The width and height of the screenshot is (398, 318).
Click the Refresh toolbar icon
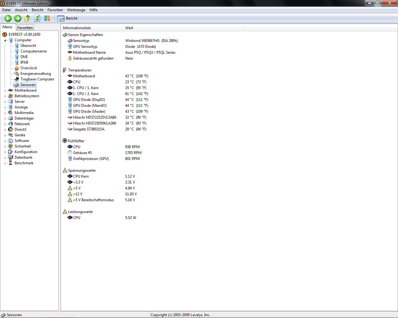37,18
